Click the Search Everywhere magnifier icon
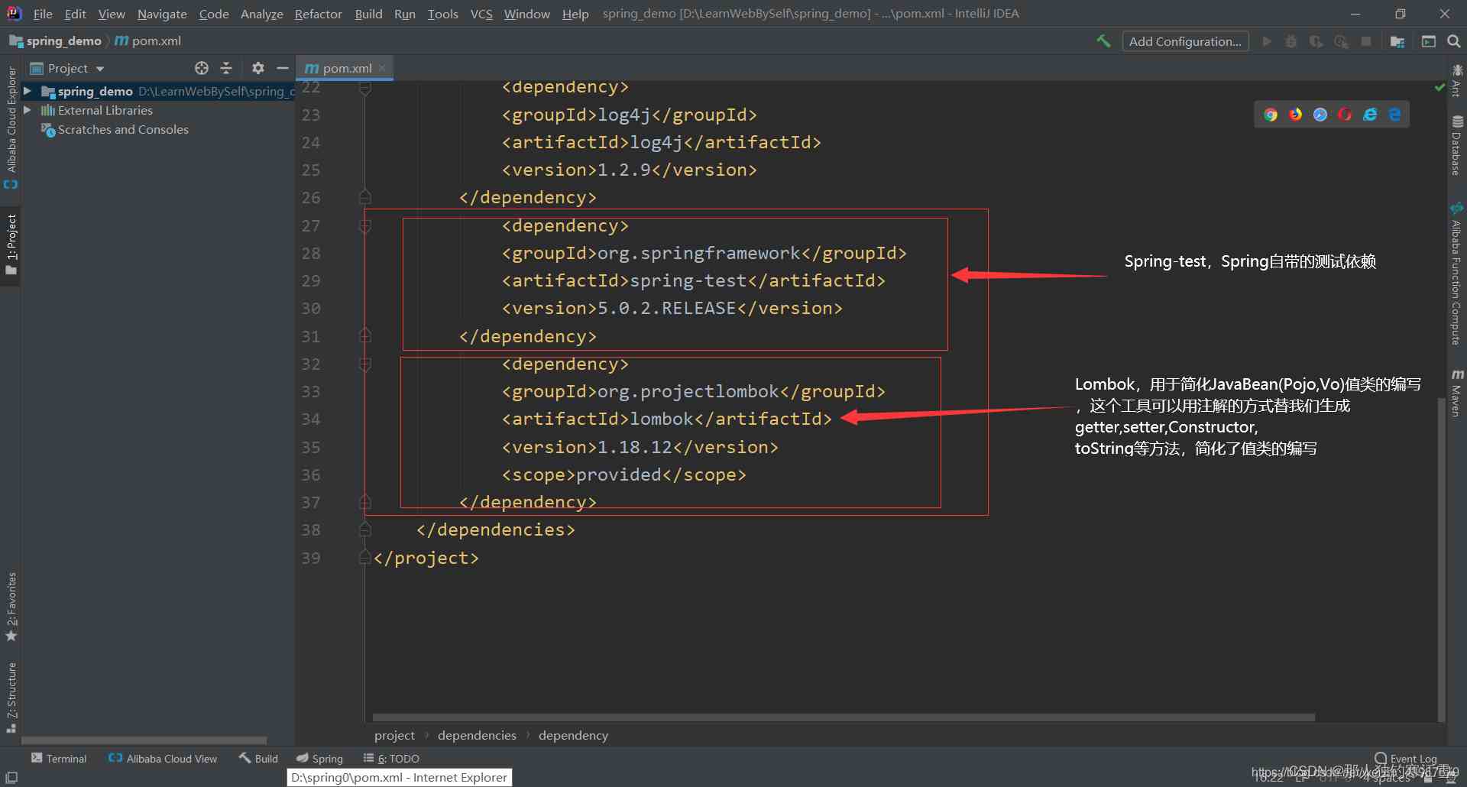The width and height of the screenshot is (1467, 787). 1454,41
